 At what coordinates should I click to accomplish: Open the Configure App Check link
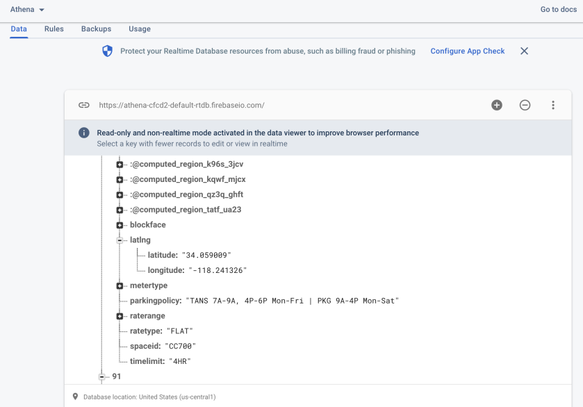(468, 51)
